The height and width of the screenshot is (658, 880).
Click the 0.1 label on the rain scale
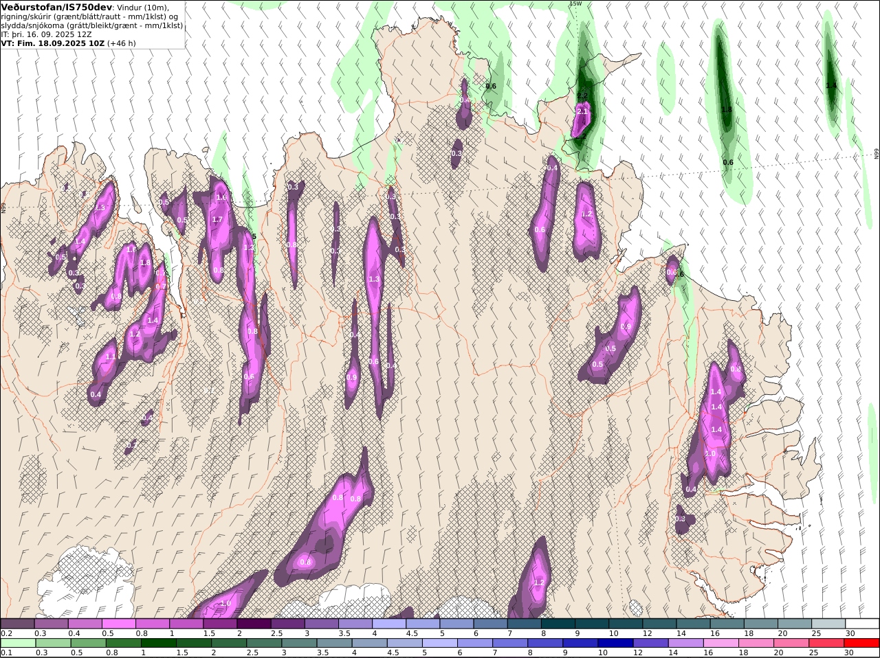tap(6, 653)
